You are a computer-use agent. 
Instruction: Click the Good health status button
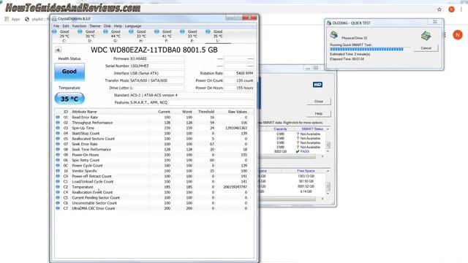[69, 72]
